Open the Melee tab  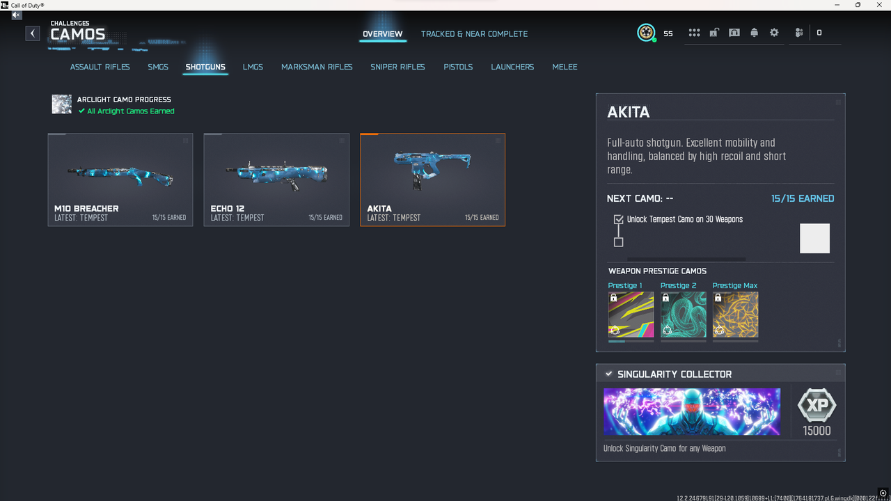tap(565, 67)
